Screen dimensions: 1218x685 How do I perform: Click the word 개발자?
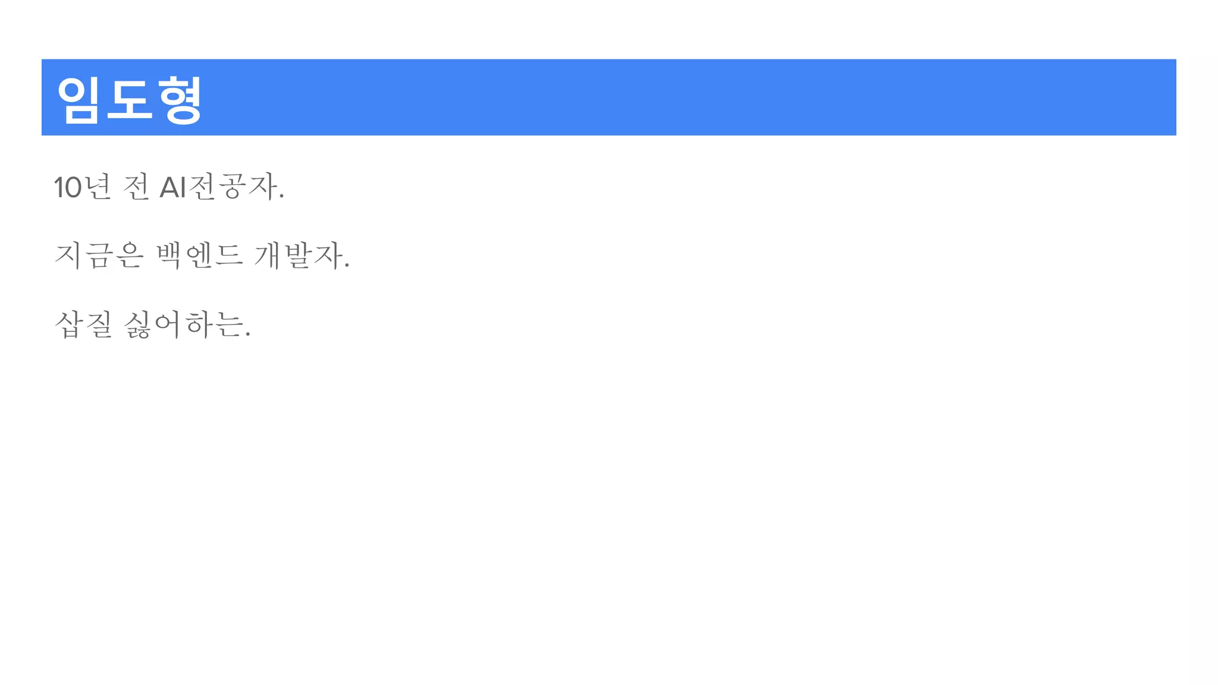299,256
